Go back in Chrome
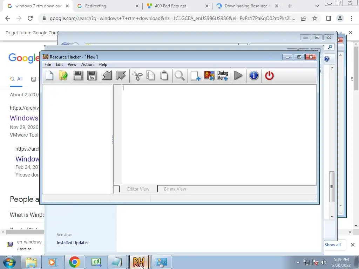The height and width of the screenshot is (269, 359). pyautogui.click(x=8, y=18)
